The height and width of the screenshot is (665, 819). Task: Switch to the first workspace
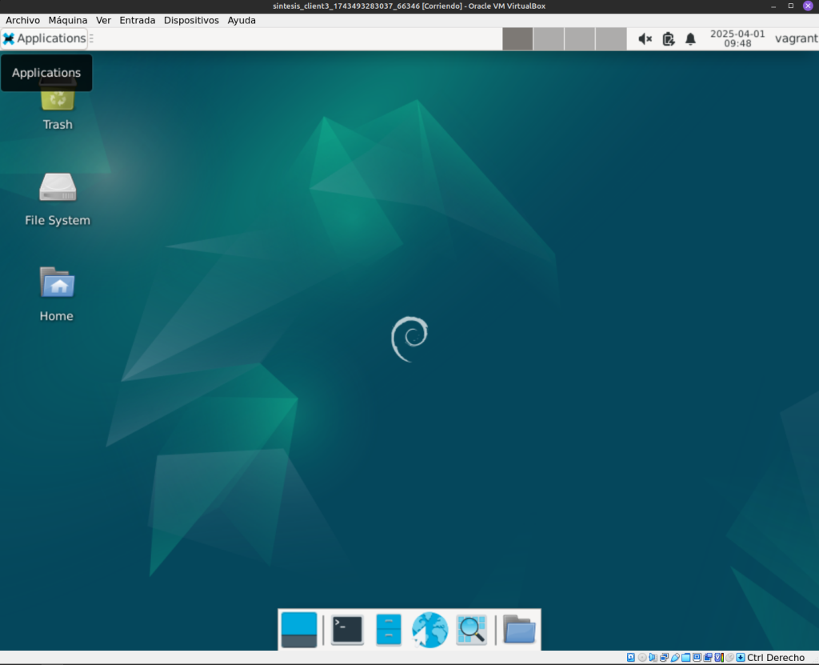tap(517, 39)
